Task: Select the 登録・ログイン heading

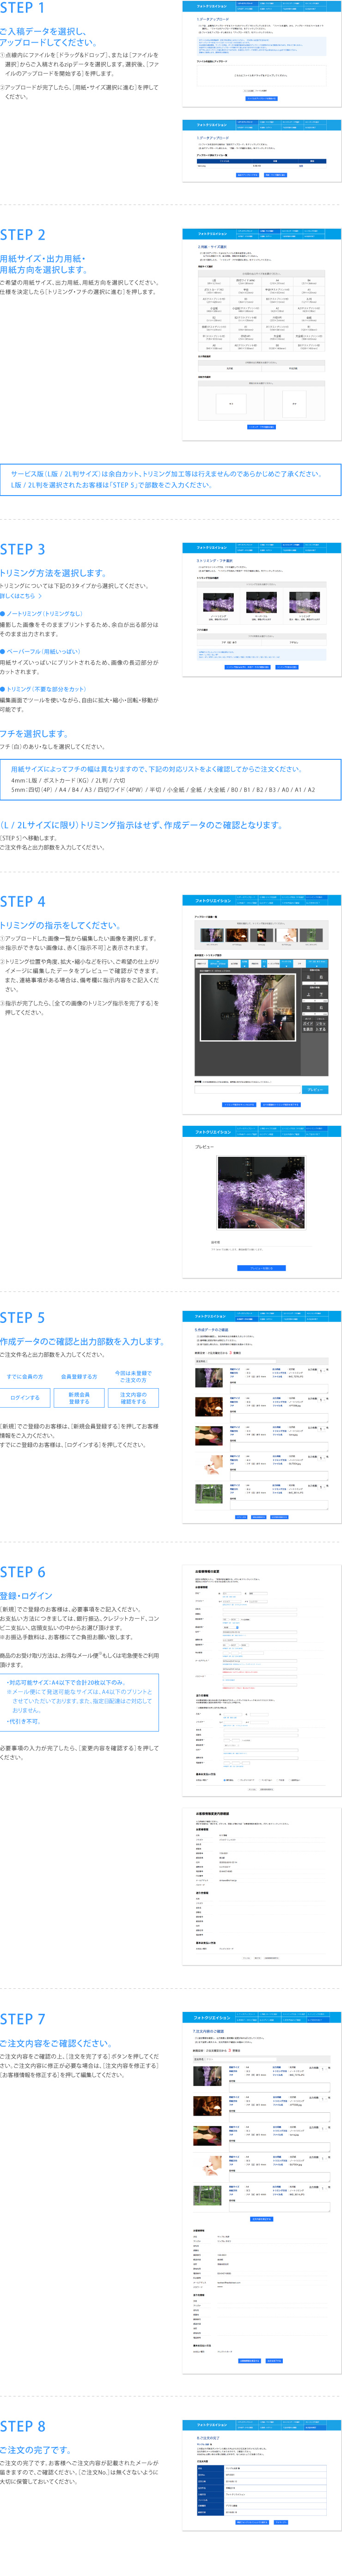Action: (27, 1595)
